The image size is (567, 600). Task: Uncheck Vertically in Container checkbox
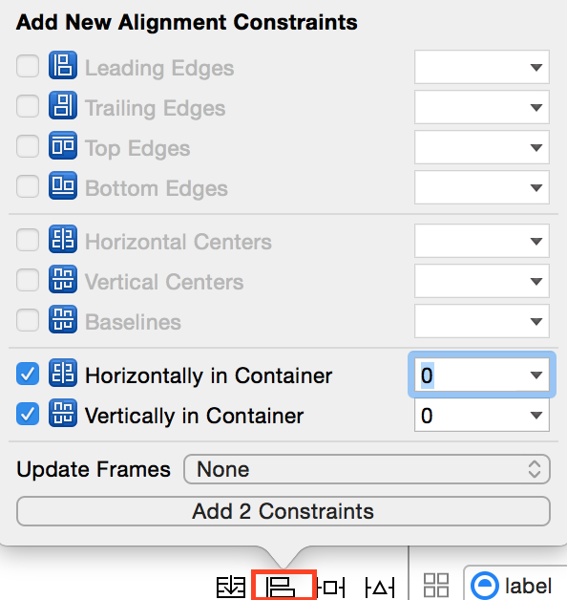click(x=28, y=414)
